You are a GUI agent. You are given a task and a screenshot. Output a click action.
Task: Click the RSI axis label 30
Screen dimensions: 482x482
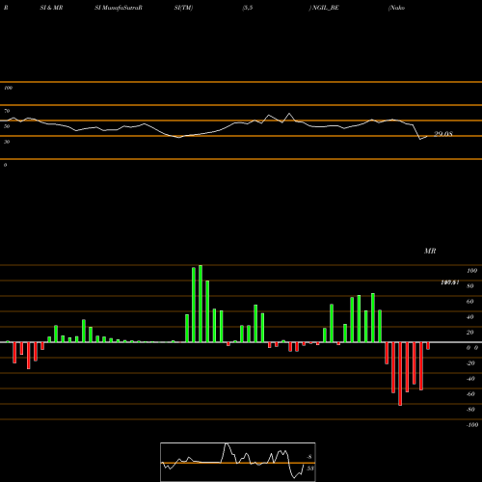click(7, 142)
